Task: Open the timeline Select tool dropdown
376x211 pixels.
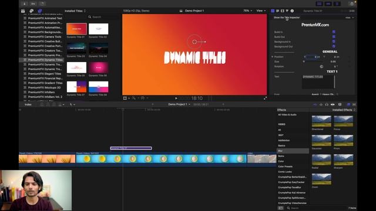Action: (x=72, y=104)
